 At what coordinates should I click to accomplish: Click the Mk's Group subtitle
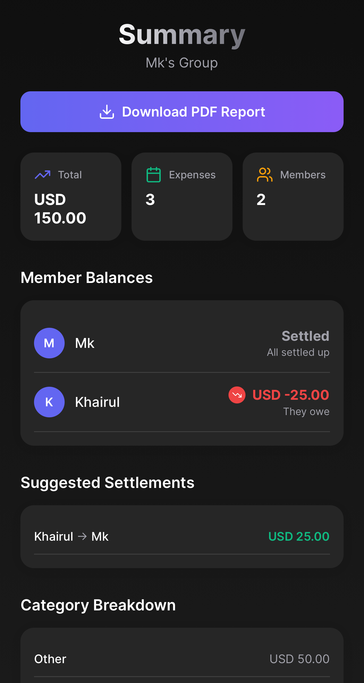182,63
